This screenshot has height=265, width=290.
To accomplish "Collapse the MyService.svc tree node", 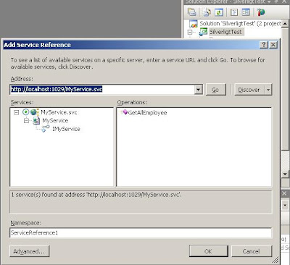I will tap(16, 112).
